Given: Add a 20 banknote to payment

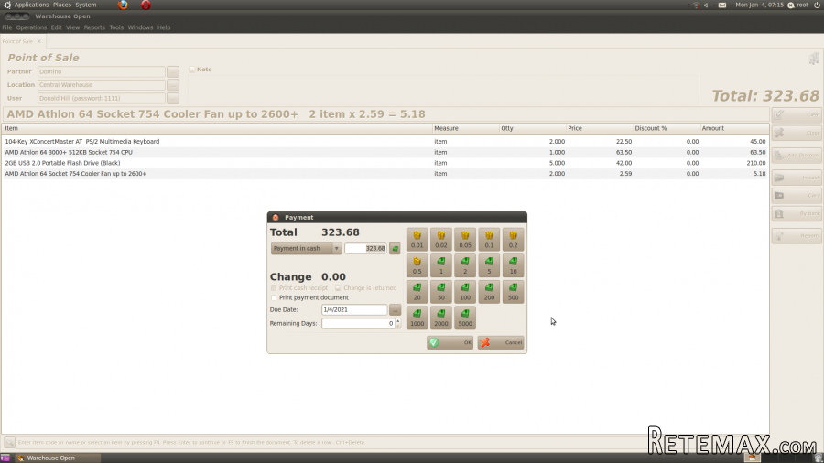Looking at the screenshot, I should point(417,292).
